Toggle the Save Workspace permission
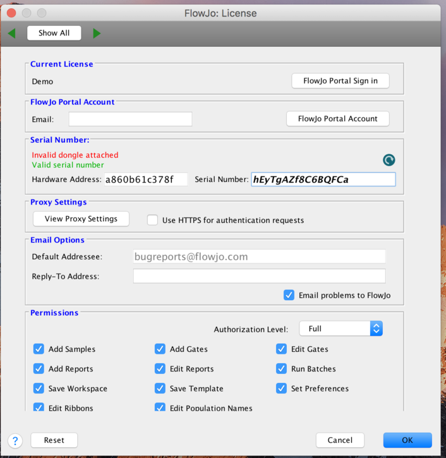Screen dimensions: 446x458 click(x=39, y=388)
